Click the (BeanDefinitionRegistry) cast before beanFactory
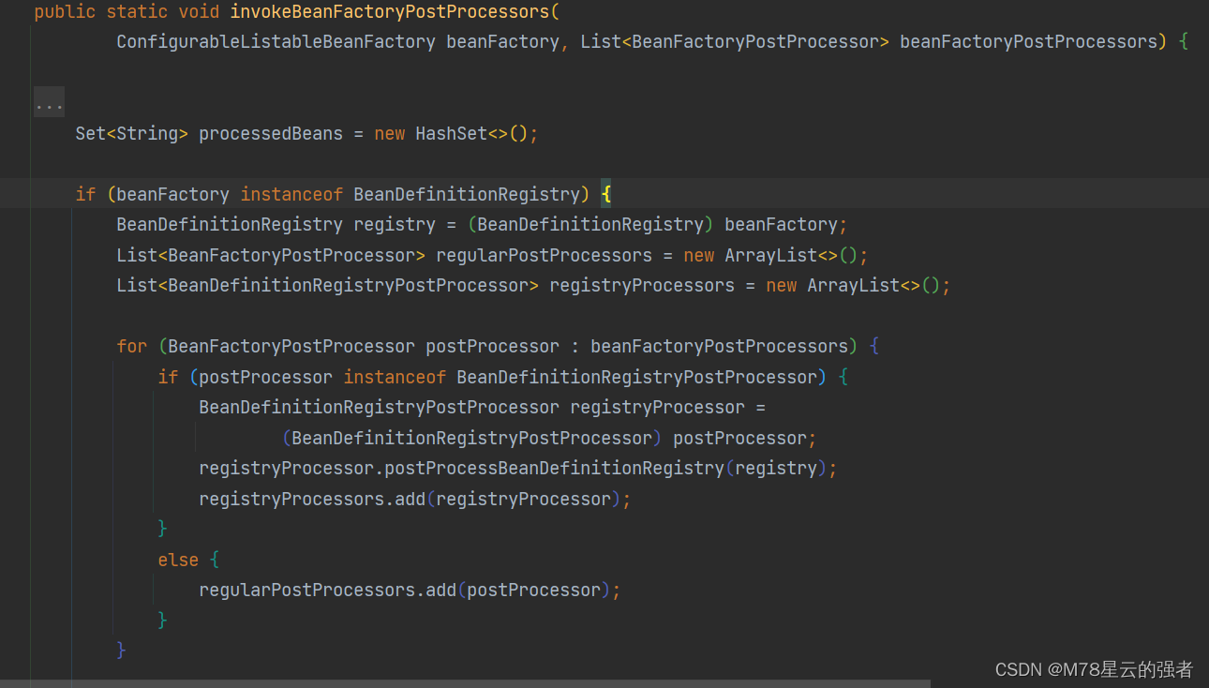 coord(590,225)
